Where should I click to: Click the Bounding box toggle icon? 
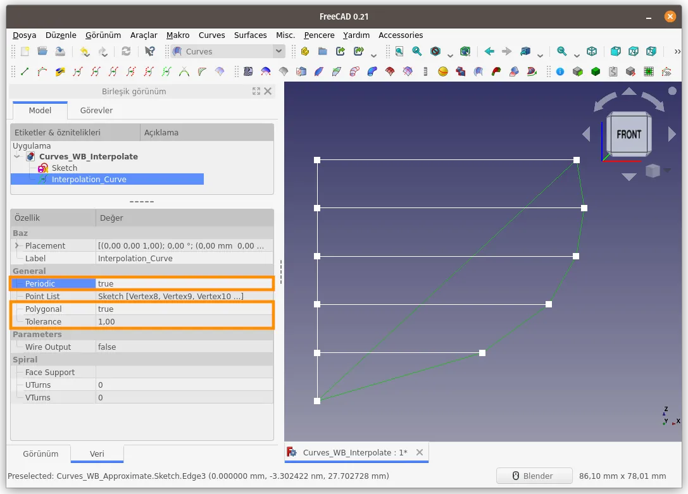coord(465,51)
